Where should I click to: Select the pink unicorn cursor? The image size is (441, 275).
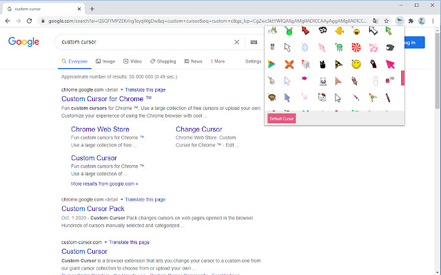[373, 47]
